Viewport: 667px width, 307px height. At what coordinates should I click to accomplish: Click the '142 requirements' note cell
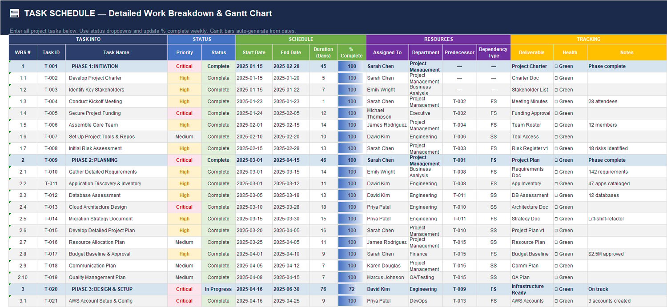pyautogui.click(x=627, y=172)
